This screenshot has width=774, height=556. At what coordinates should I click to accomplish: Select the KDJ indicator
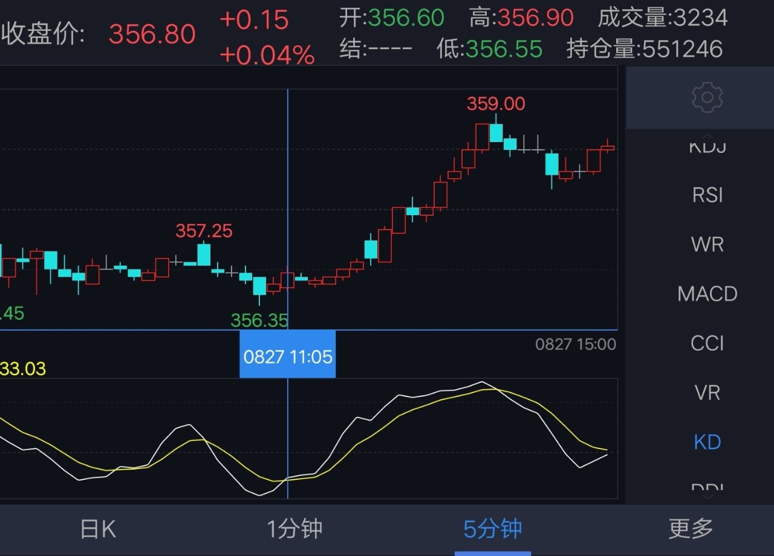coord(706,145)
